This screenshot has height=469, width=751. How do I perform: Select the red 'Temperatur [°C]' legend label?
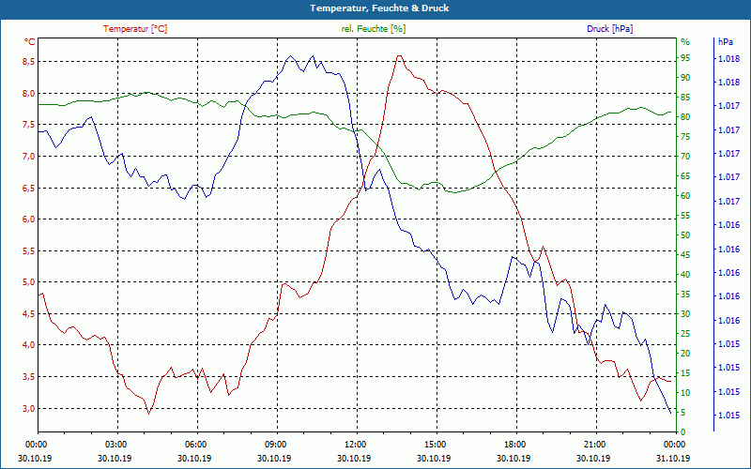pos(135,29)
